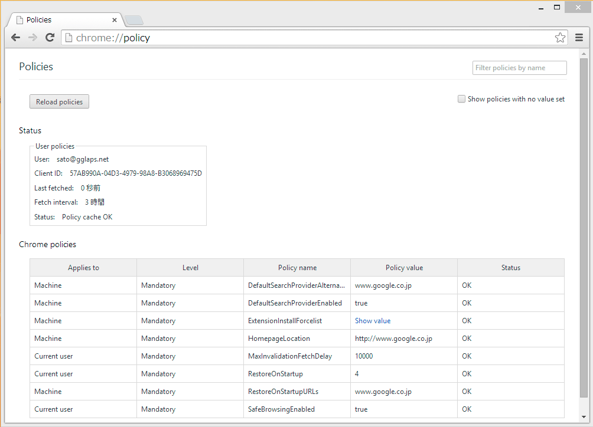
Task: Switch to the empty tab
Action: pyautogui.click(x=133, y=19)
